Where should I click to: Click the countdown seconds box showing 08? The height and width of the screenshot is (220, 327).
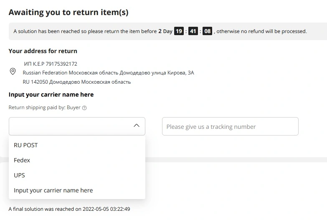tap(207, 31)
